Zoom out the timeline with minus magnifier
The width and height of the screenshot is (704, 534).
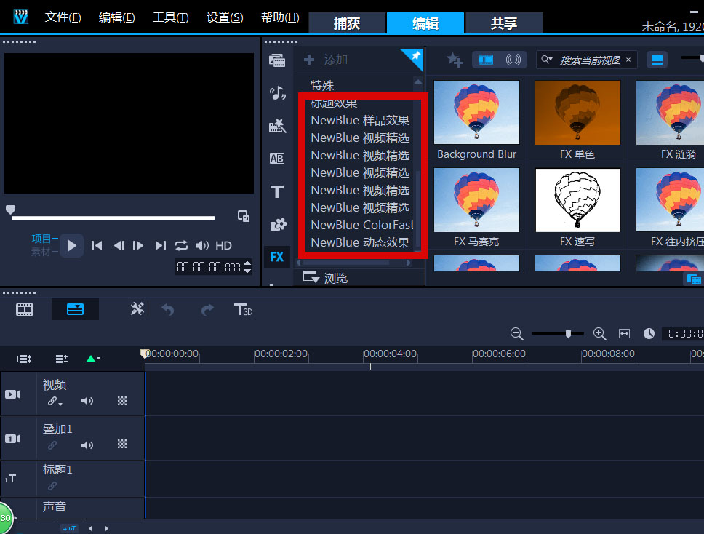click(517, 334)
